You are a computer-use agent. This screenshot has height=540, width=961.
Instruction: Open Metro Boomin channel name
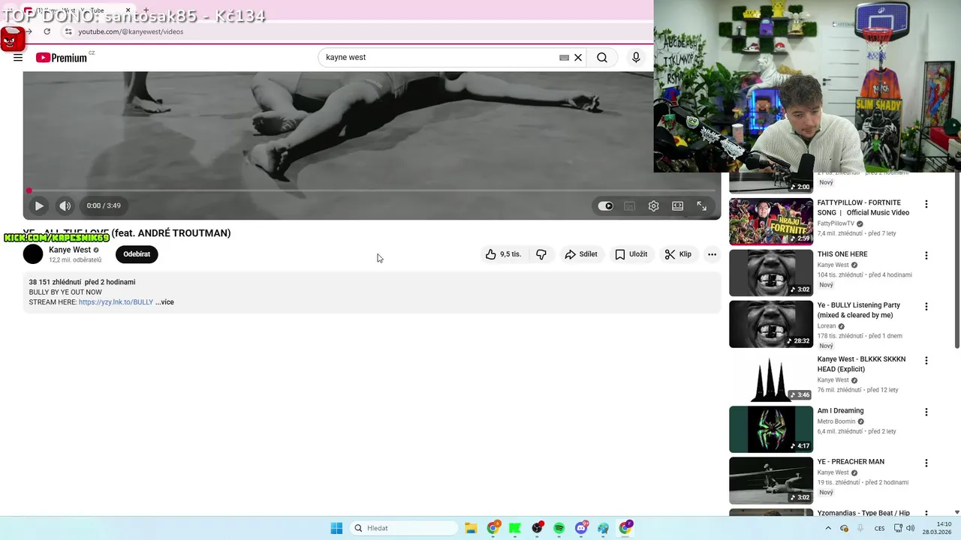(836, 421)
